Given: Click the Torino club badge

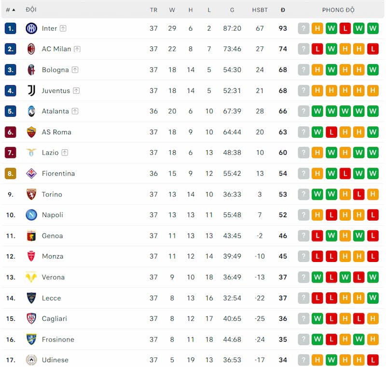Looking at the screenshot, I should click(x=31, y=194).
